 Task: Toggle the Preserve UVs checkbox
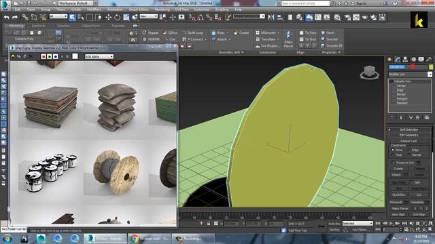click(x=393, y=163)
